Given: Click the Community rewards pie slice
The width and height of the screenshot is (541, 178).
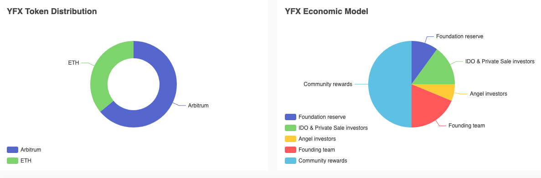Looking at the screenshot, I should coord(386,84).
